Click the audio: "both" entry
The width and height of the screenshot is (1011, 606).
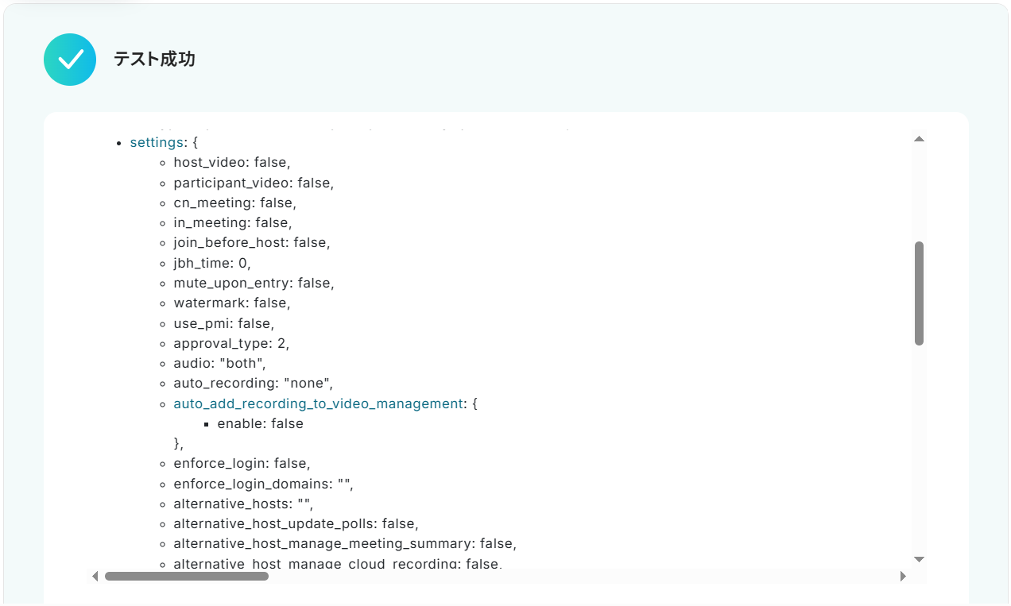(219, 363)
